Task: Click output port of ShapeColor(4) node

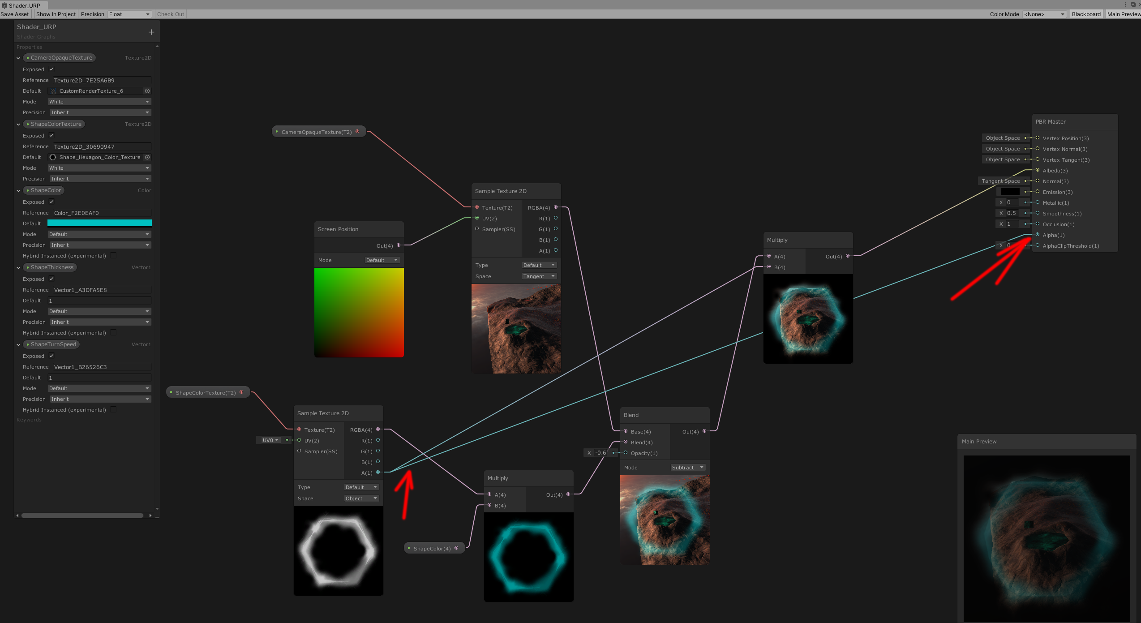Action: [x=456, y=548]
